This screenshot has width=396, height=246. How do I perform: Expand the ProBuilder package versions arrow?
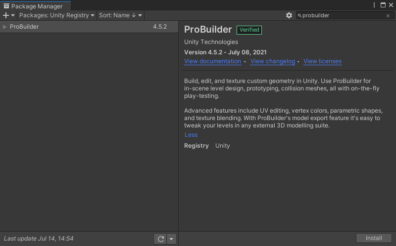point(5,27)
